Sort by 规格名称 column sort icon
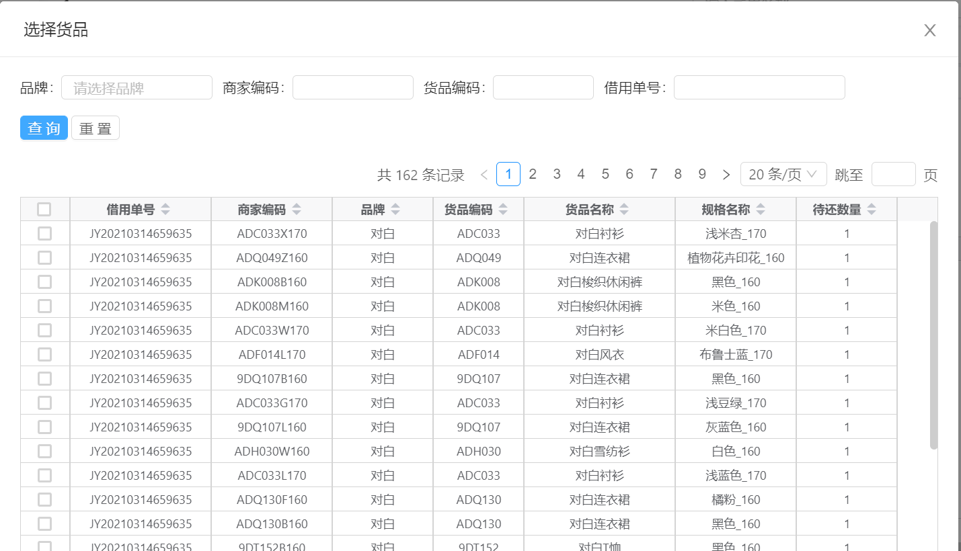 coord(760,210)
